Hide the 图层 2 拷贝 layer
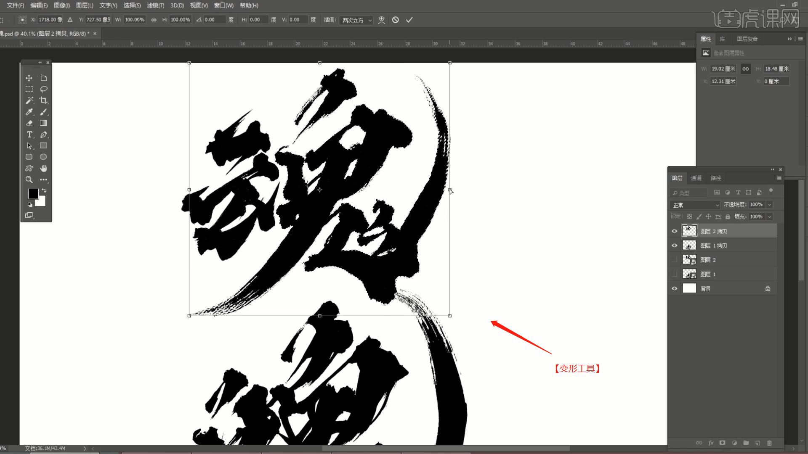The width and height of the screenshot is (808, 454). pyautogui.click(x=675, y=231)
